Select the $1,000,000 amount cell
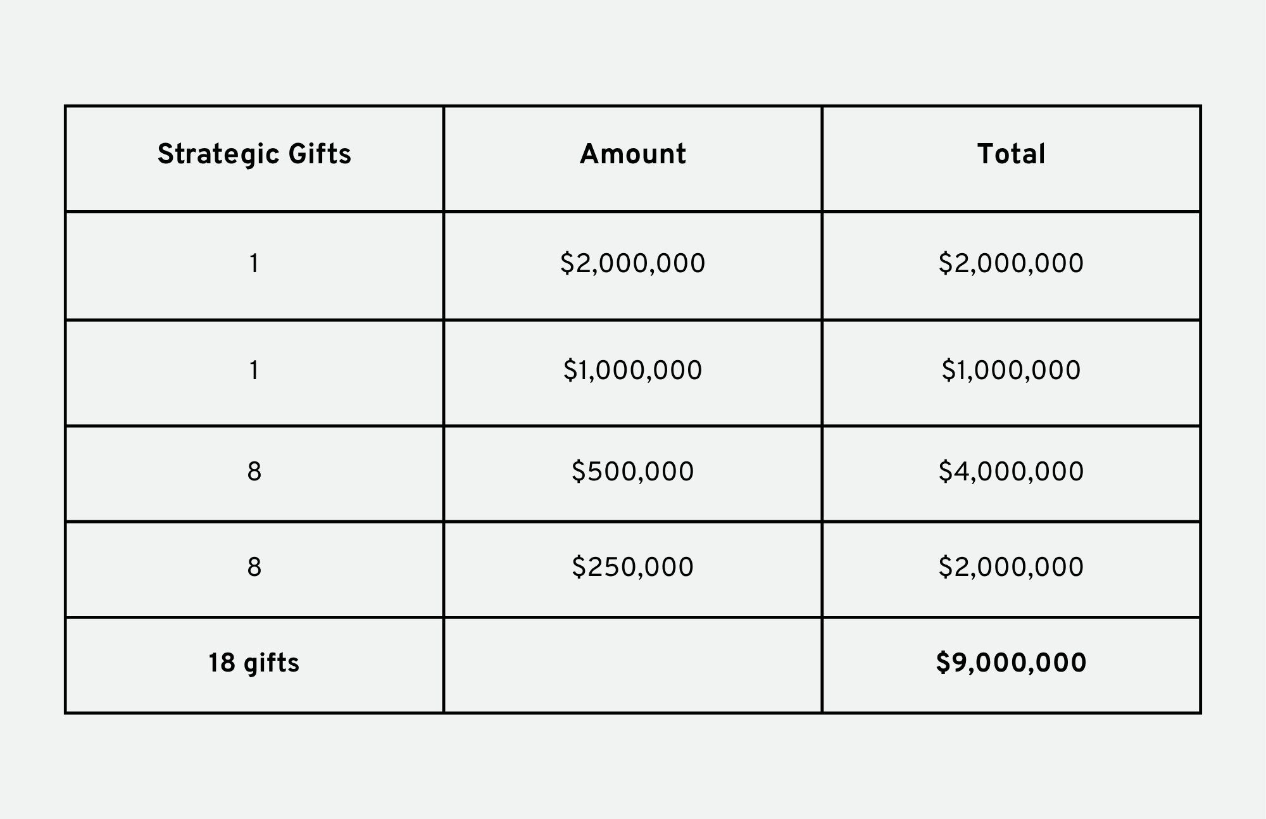The height and width of the screenshot is (819, 1266). (633, 373)
